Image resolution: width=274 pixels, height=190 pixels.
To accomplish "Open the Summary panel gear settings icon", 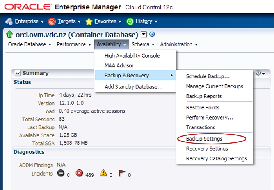I will pos(260,73).
